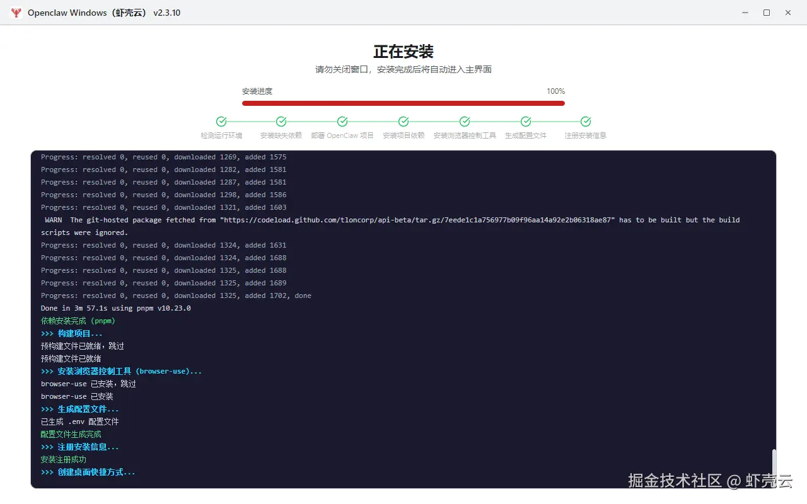
Task: Click the red installation progress bar
Action: point(403,103)
